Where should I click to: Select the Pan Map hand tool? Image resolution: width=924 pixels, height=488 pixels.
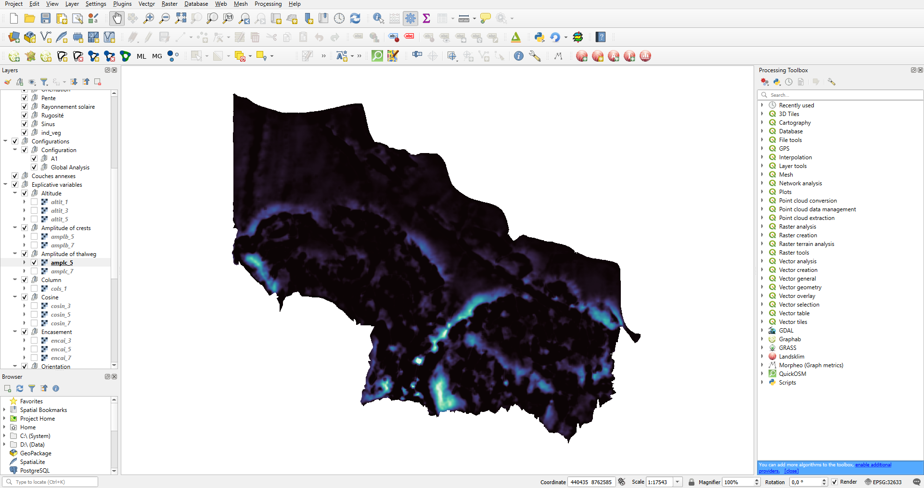tap(116, 18)
